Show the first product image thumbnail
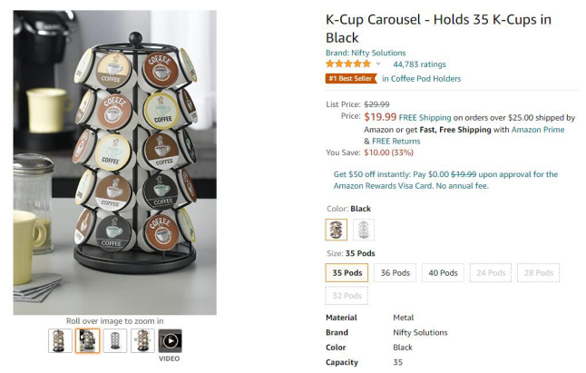Image resolution: width=586 pixels, height=373 pixels. [x=60, y=341]
